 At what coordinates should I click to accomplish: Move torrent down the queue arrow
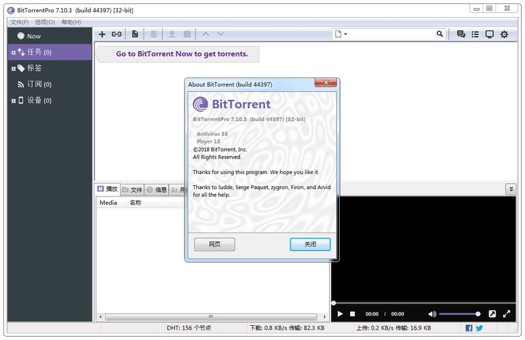pos(221,34)
